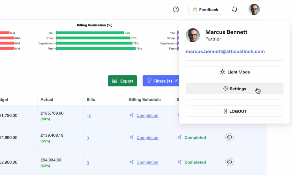Open the notifications bell
The width and height of the screenshot is (293, 175).
(235, 9)
